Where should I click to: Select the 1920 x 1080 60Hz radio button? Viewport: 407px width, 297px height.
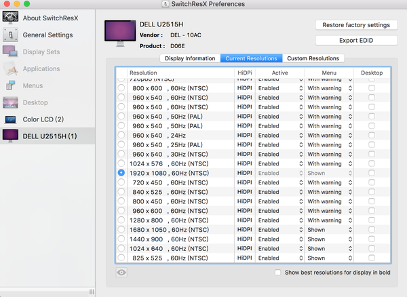pos(121,173)
